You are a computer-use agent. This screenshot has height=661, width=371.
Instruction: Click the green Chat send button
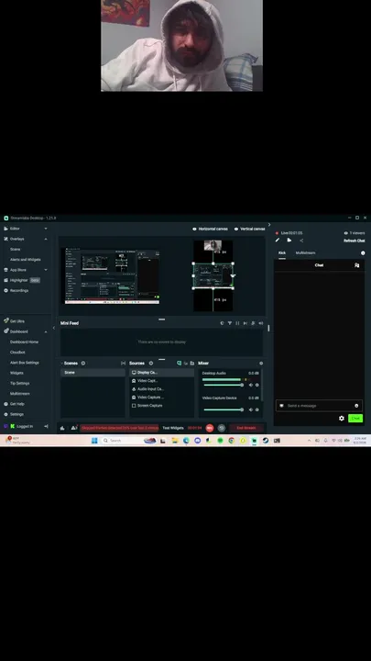(355, 419)
